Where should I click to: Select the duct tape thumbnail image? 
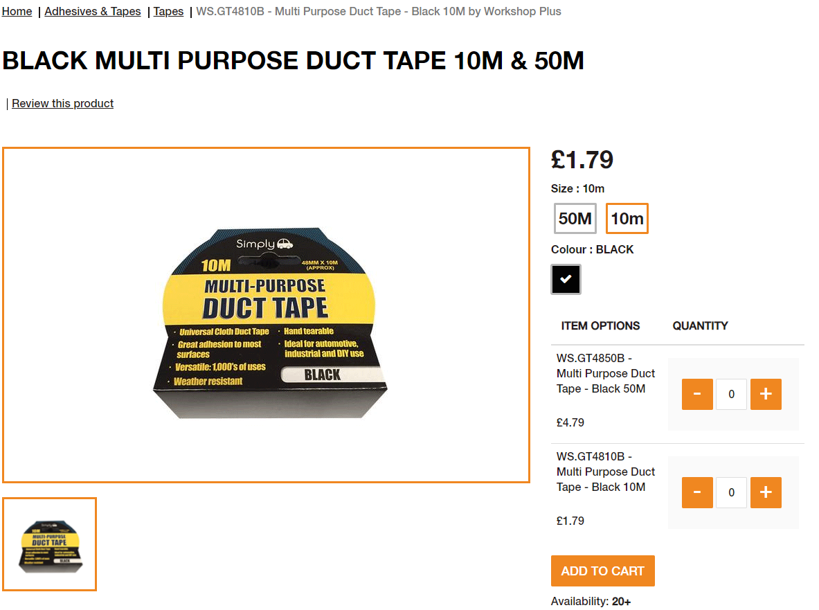click(x=50, y=544)
